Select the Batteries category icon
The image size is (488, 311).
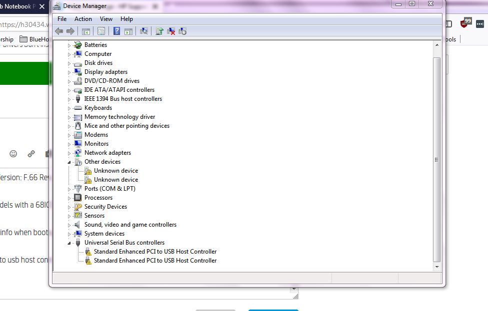click(x=78, y=45)
